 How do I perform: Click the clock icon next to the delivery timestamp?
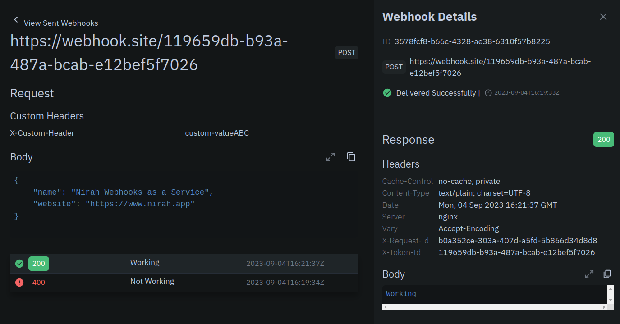click(488, 93)
